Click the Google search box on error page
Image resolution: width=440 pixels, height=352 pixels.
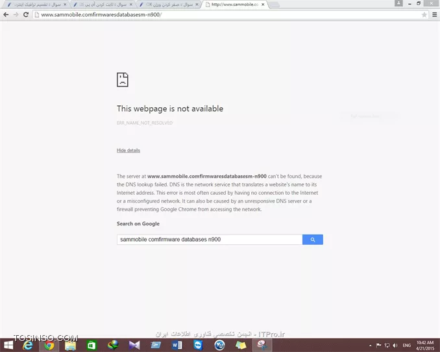pyautogui.click(x=210, y=240)
